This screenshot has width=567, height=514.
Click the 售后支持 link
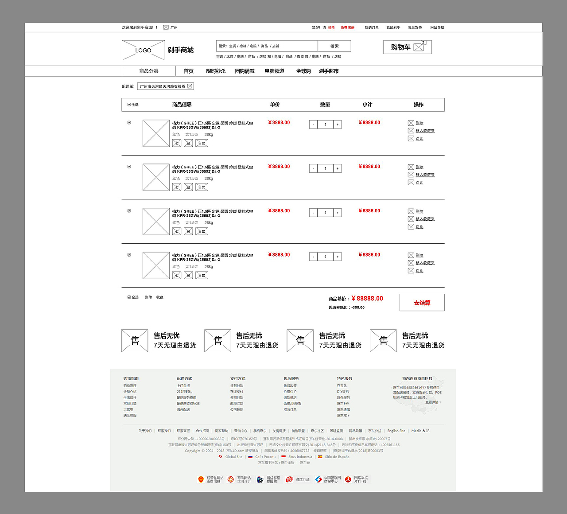tap(415, 27)
